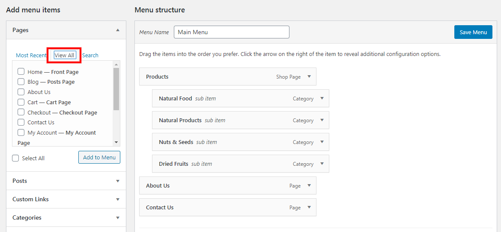
Task: Click the Add to Menu button
Action: tap(99, 157)
